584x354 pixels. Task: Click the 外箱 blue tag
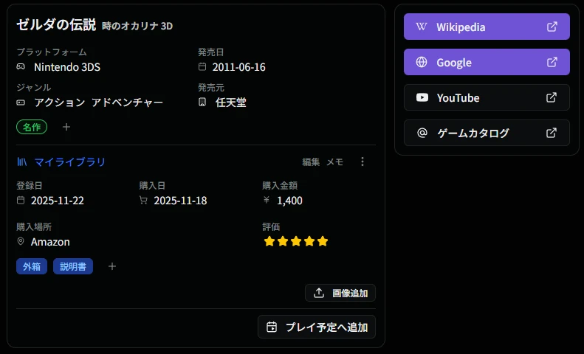32,266
